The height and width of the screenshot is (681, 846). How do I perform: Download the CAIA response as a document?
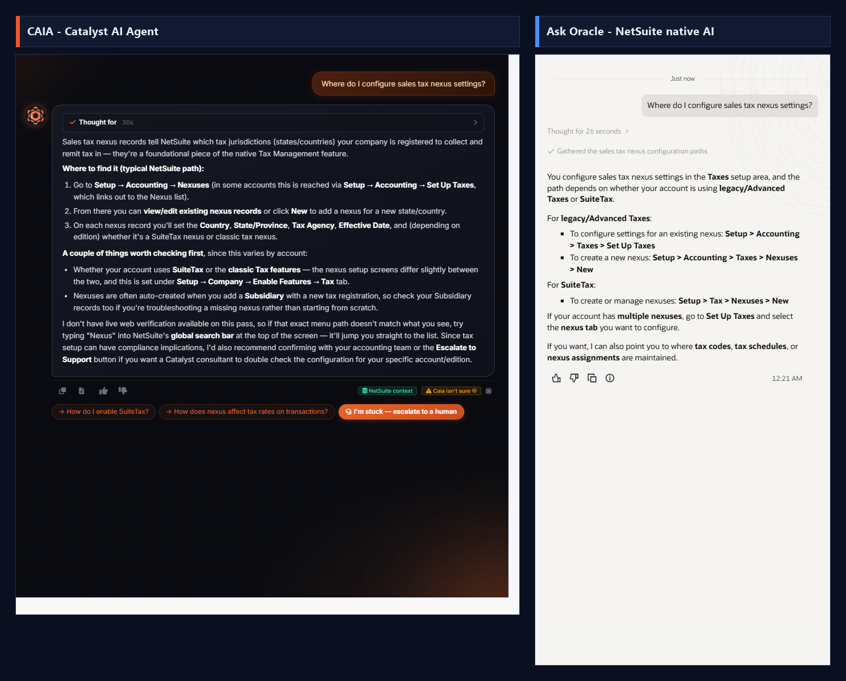tap(81, 391)
